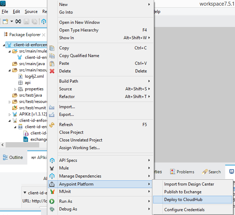The height and width of the screenshot is (215, 235).
Task: Click the MUnit icon in the context menu
Action: pyautogui.click(x=52, y=192)
